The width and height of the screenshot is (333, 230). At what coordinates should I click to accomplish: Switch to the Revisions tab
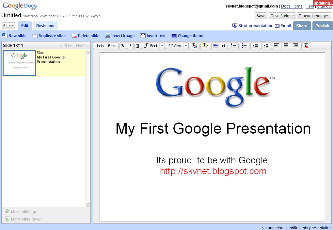(45, 26)
